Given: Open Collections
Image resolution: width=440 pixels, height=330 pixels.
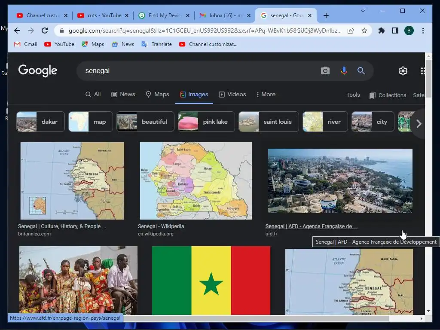Looking at the screenshot, I should [388, 95].
